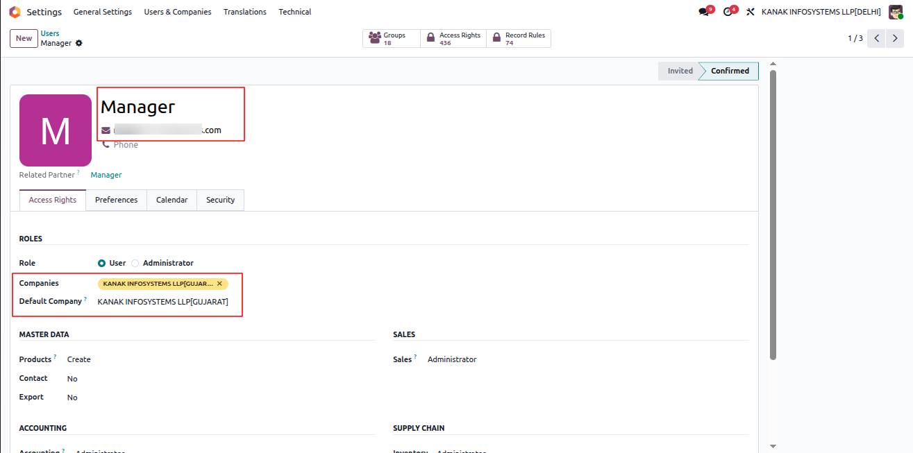Screen dimensions: 913x453
Task: Click the scrollbar up arrow
Action: [773, 64]
